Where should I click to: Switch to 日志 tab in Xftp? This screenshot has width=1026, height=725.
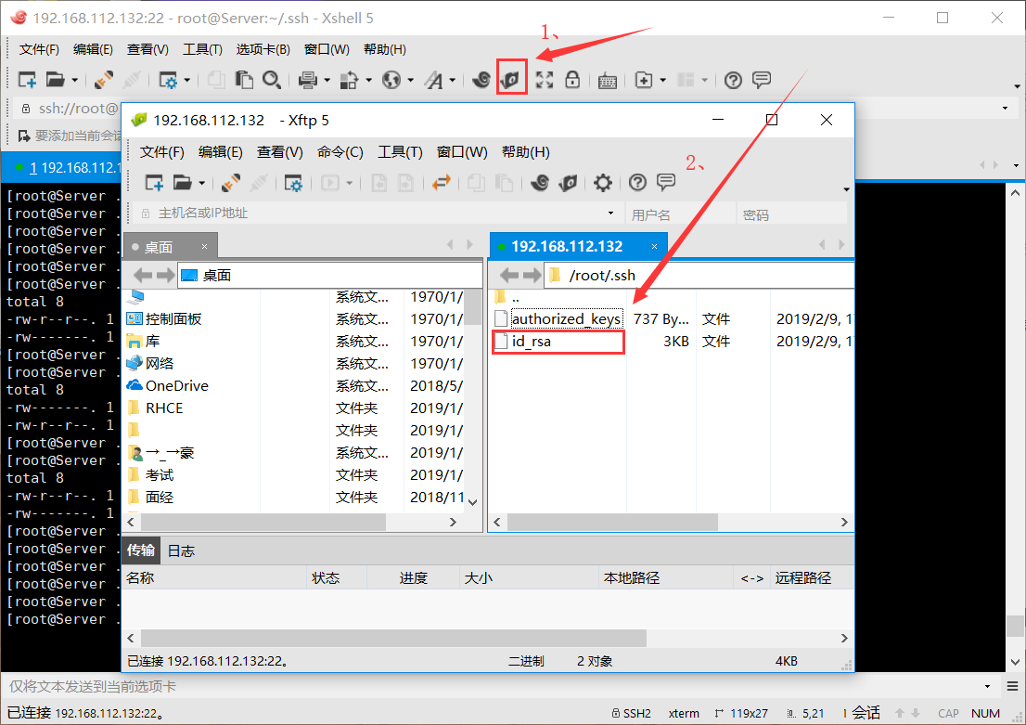pyautogui.click(x=181, y=550)
